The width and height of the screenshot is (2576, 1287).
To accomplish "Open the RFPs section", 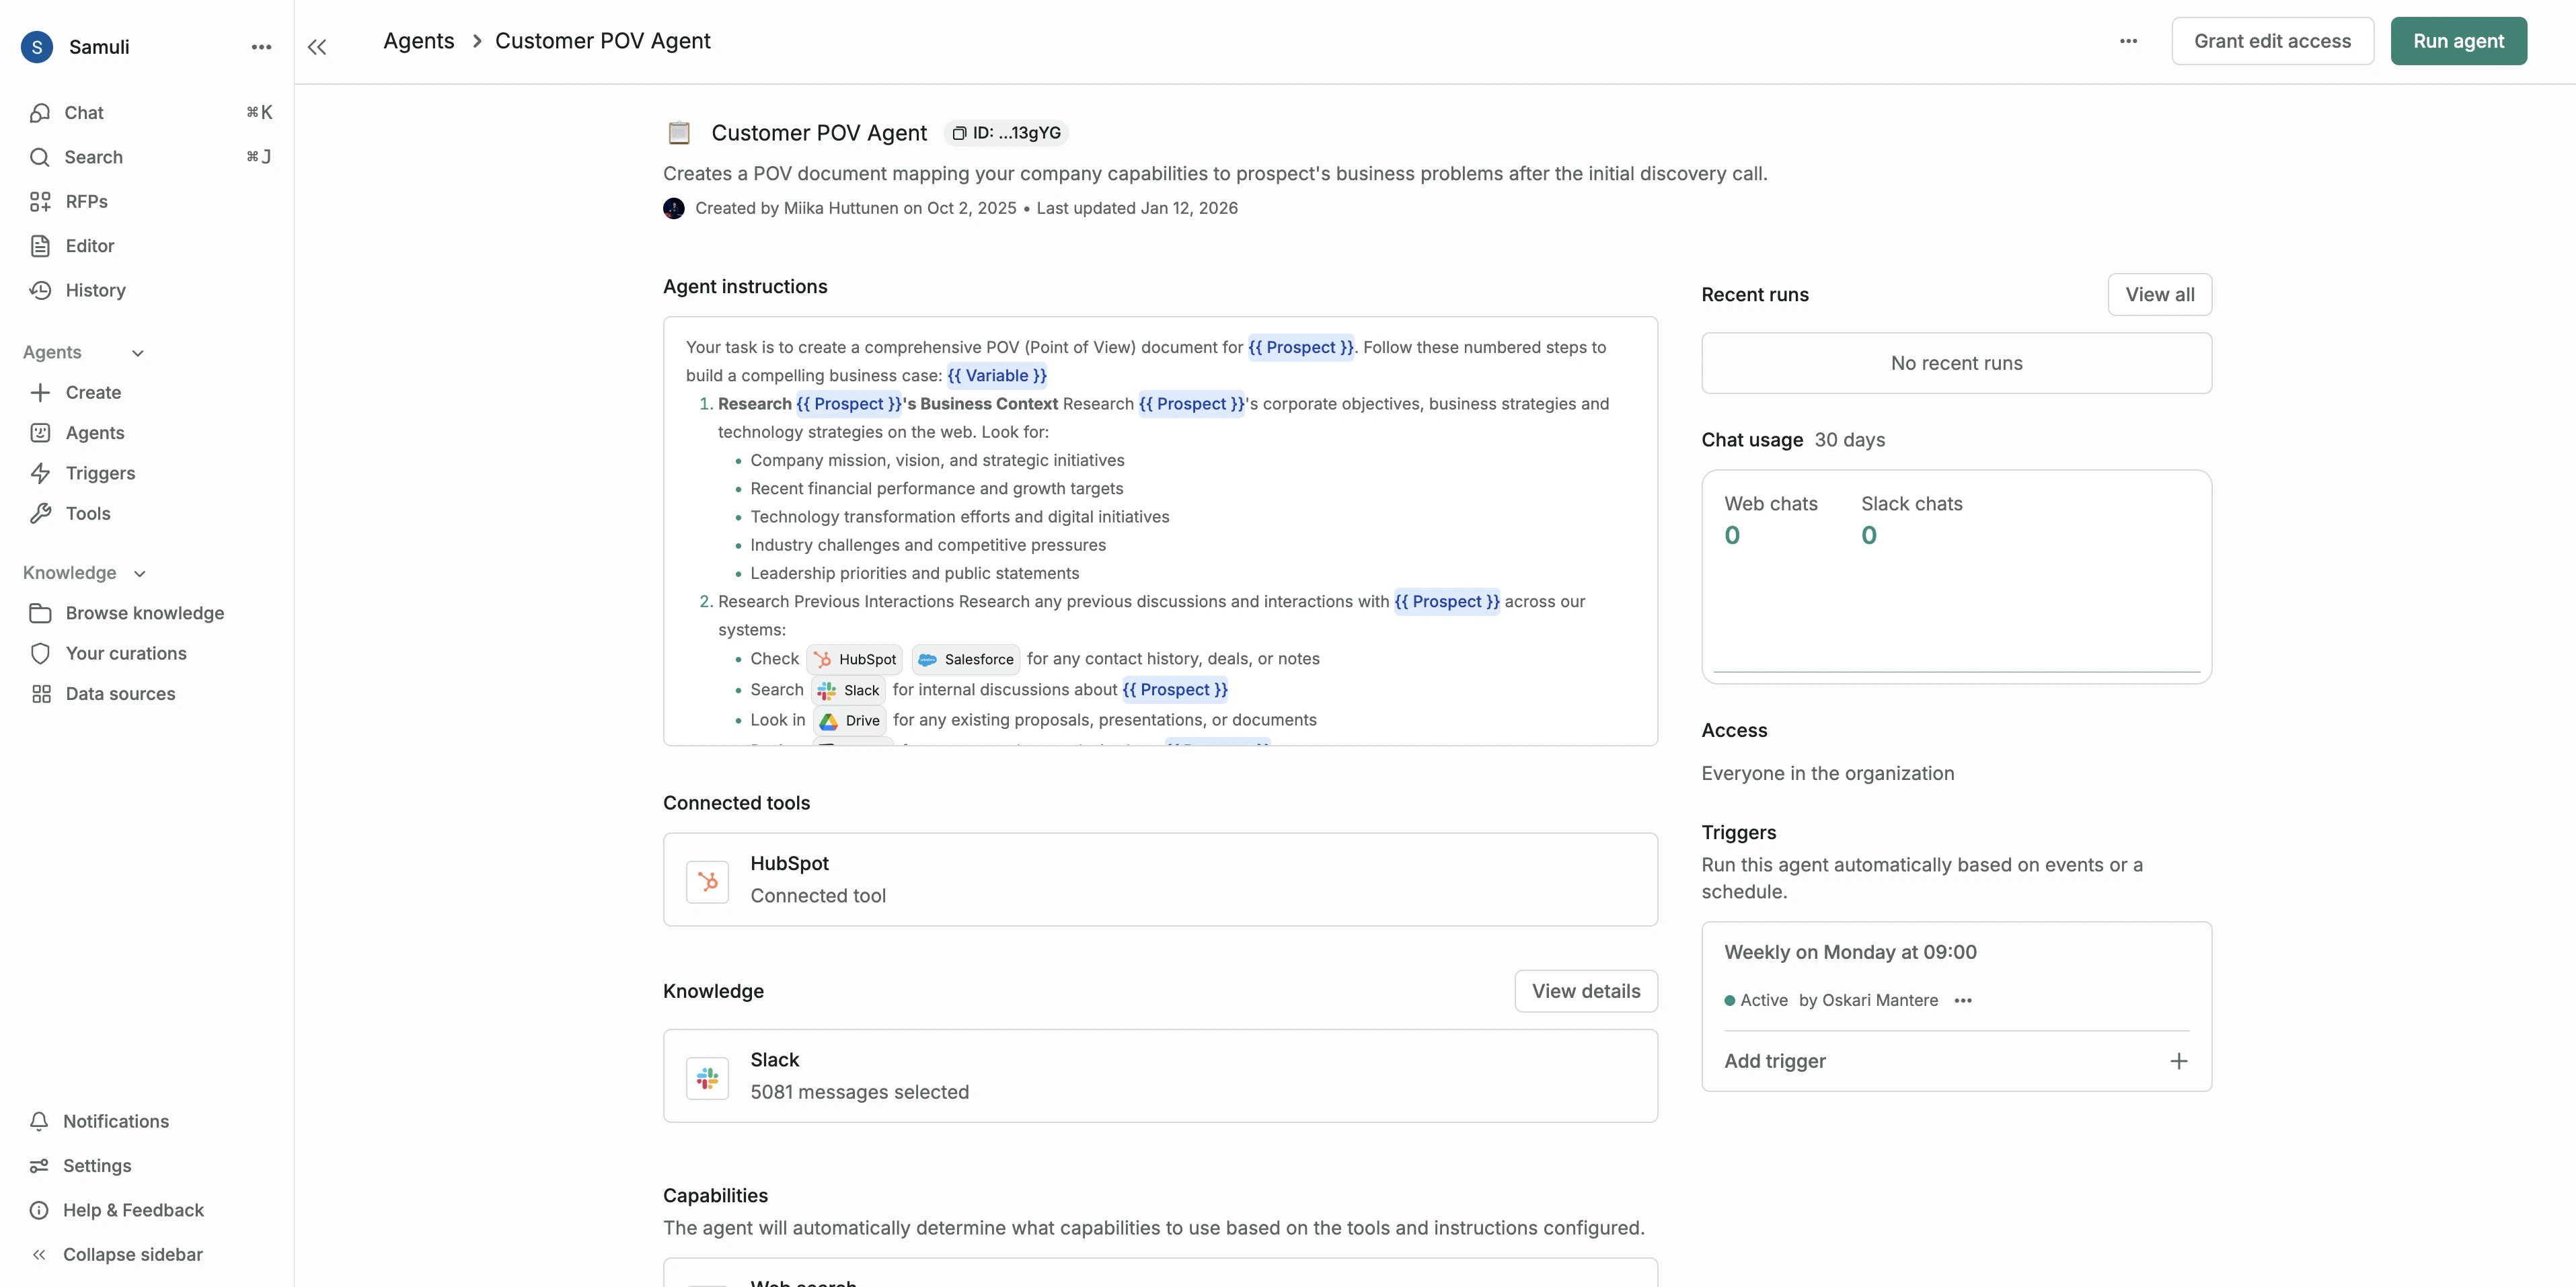I will pos(87,201).
